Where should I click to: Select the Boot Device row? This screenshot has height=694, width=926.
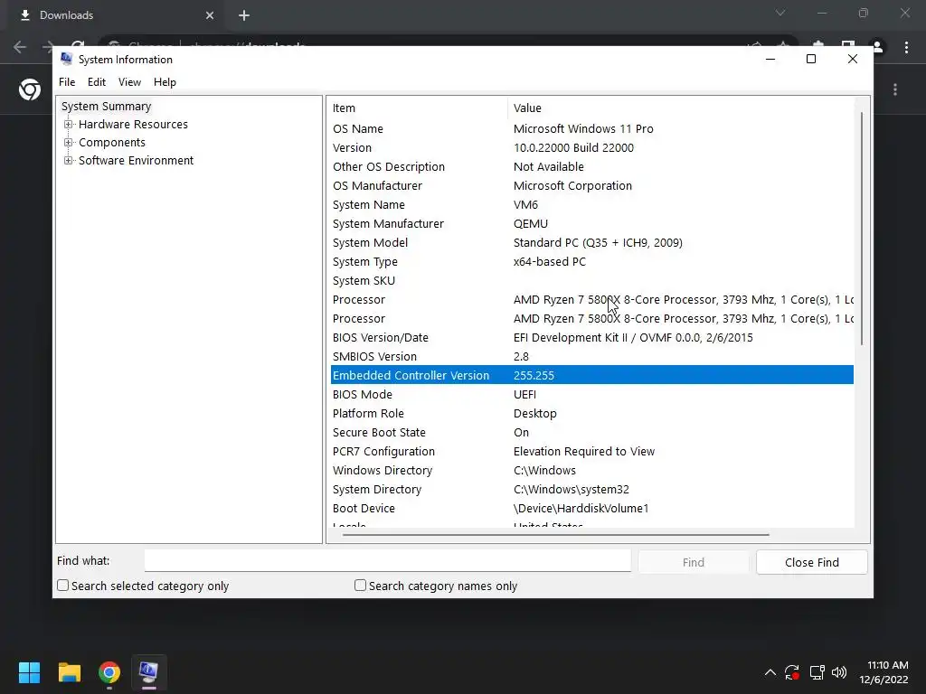[591, 508]
